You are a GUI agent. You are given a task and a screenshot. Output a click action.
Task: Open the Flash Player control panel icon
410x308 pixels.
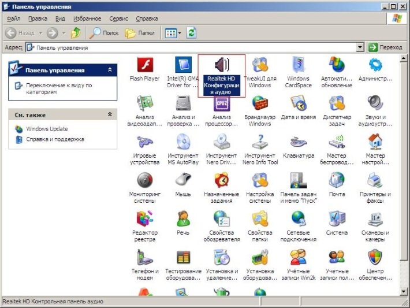[x=144, y=66]
